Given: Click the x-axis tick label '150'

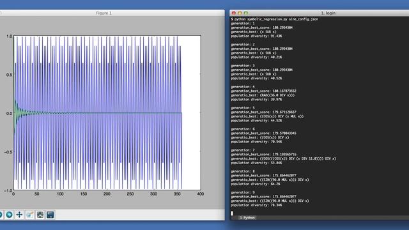Looking at the screenshot, I should pos(84,194).
